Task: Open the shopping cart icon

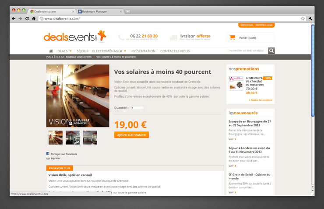Action: pos(232,38)
